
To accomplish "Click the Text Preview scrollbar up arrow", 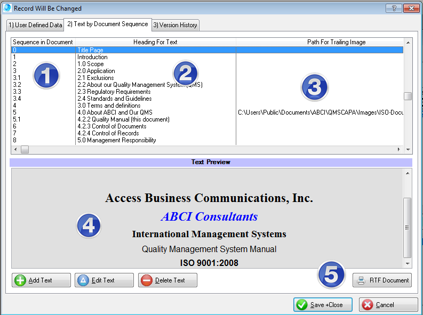I will click(408, 173).
